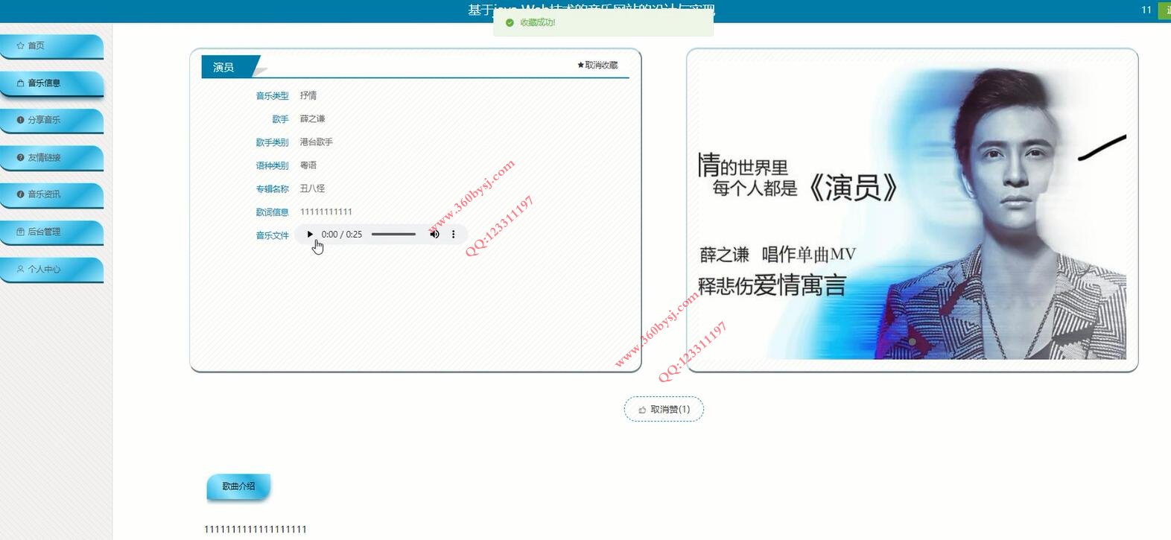Viewport: 1171px width, 540px height.
Task: Click the username 11 in top bar
Action: click(x=1146, y=10)
